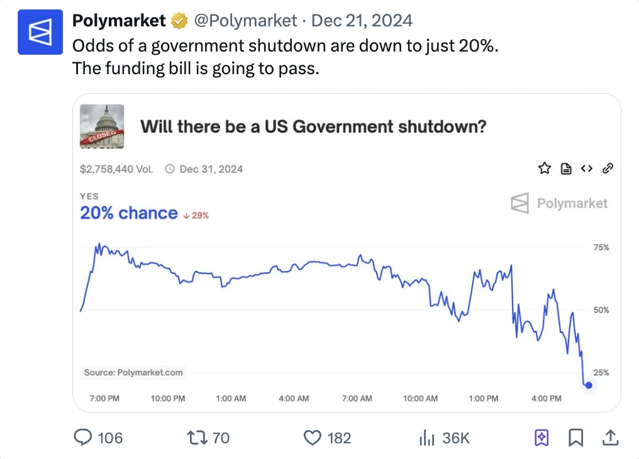The image size is (639, 459).
Task: Click the chart's final data point dot
Action: [x=589, y=385]
